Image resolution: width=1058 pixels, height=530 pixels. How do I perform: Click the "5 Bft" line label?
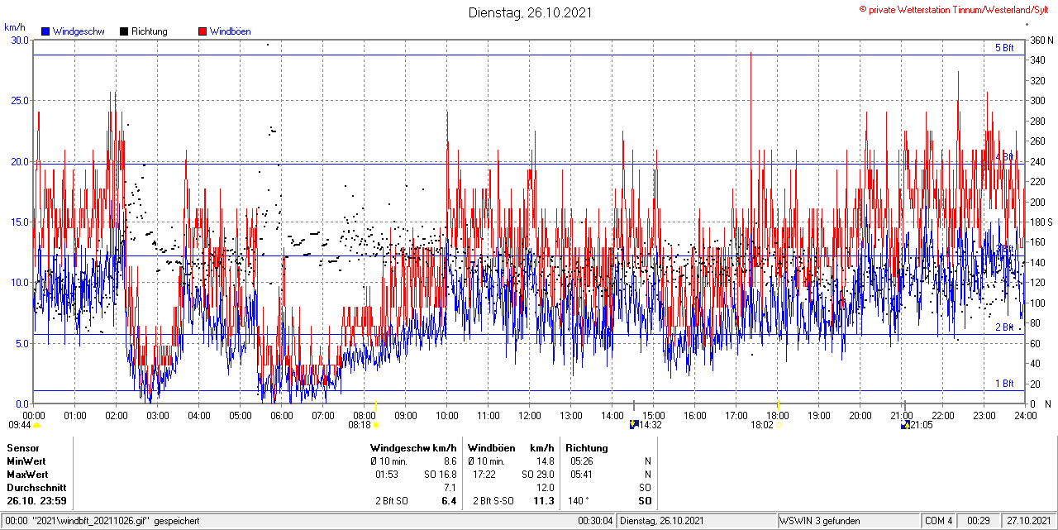pos(1003,48)
